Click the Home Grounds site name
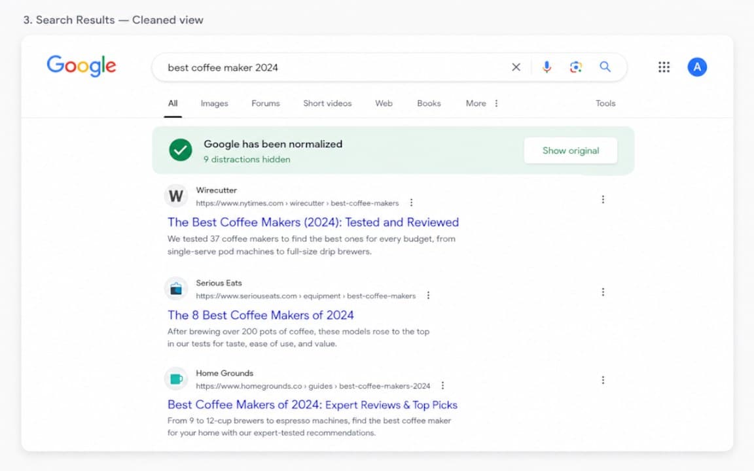 pyautogui.click(x=224, y=373)
